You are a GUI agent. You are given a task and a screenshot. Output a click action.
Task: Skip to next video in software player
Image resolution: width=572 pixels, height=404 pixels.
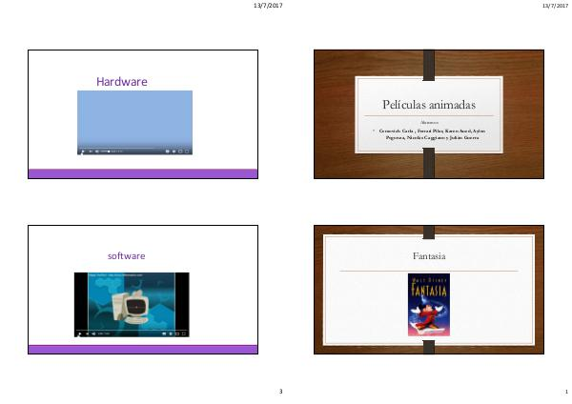coord(89,333)
